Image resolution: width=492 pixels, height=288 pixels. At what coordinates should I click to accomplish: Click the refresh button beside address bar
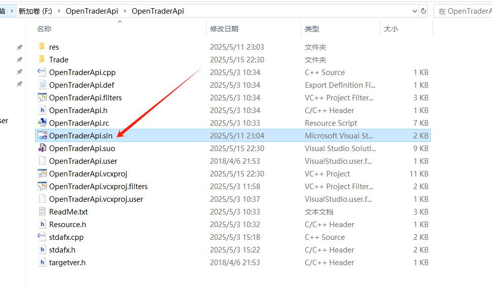point(424,11)
